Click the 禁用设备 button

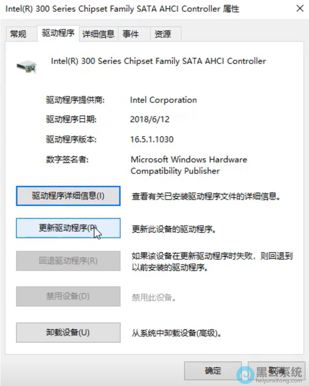pyautogui.click(x=68, y=296)
